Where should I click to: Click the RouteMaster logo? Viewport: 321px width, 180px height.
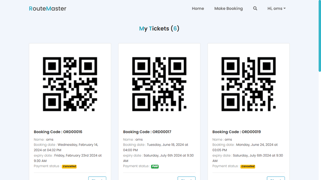[48, 8]
